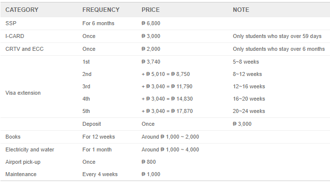Click the CATEGORY column header
Screen dimensions: 330x183
click(22, 10)
